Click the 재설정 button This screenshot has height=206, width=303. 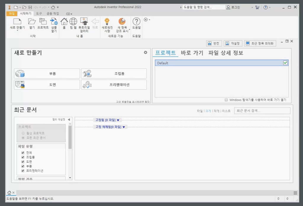[x=233, y=43]
